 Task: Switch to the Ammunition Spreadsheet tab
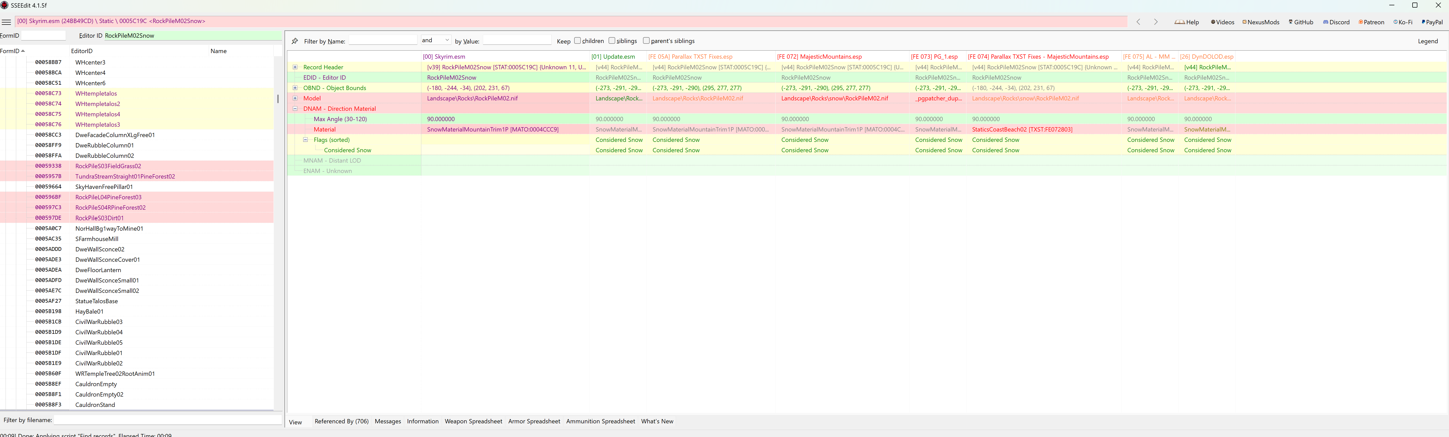(600, 421)
